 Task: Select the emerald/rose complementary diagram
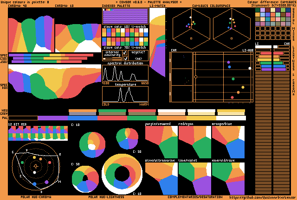pos(228,178)
